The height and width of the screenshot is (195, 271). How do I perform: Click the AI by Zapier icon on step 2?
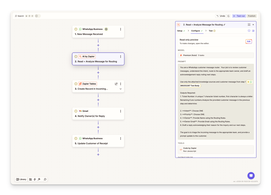point(80,56)
